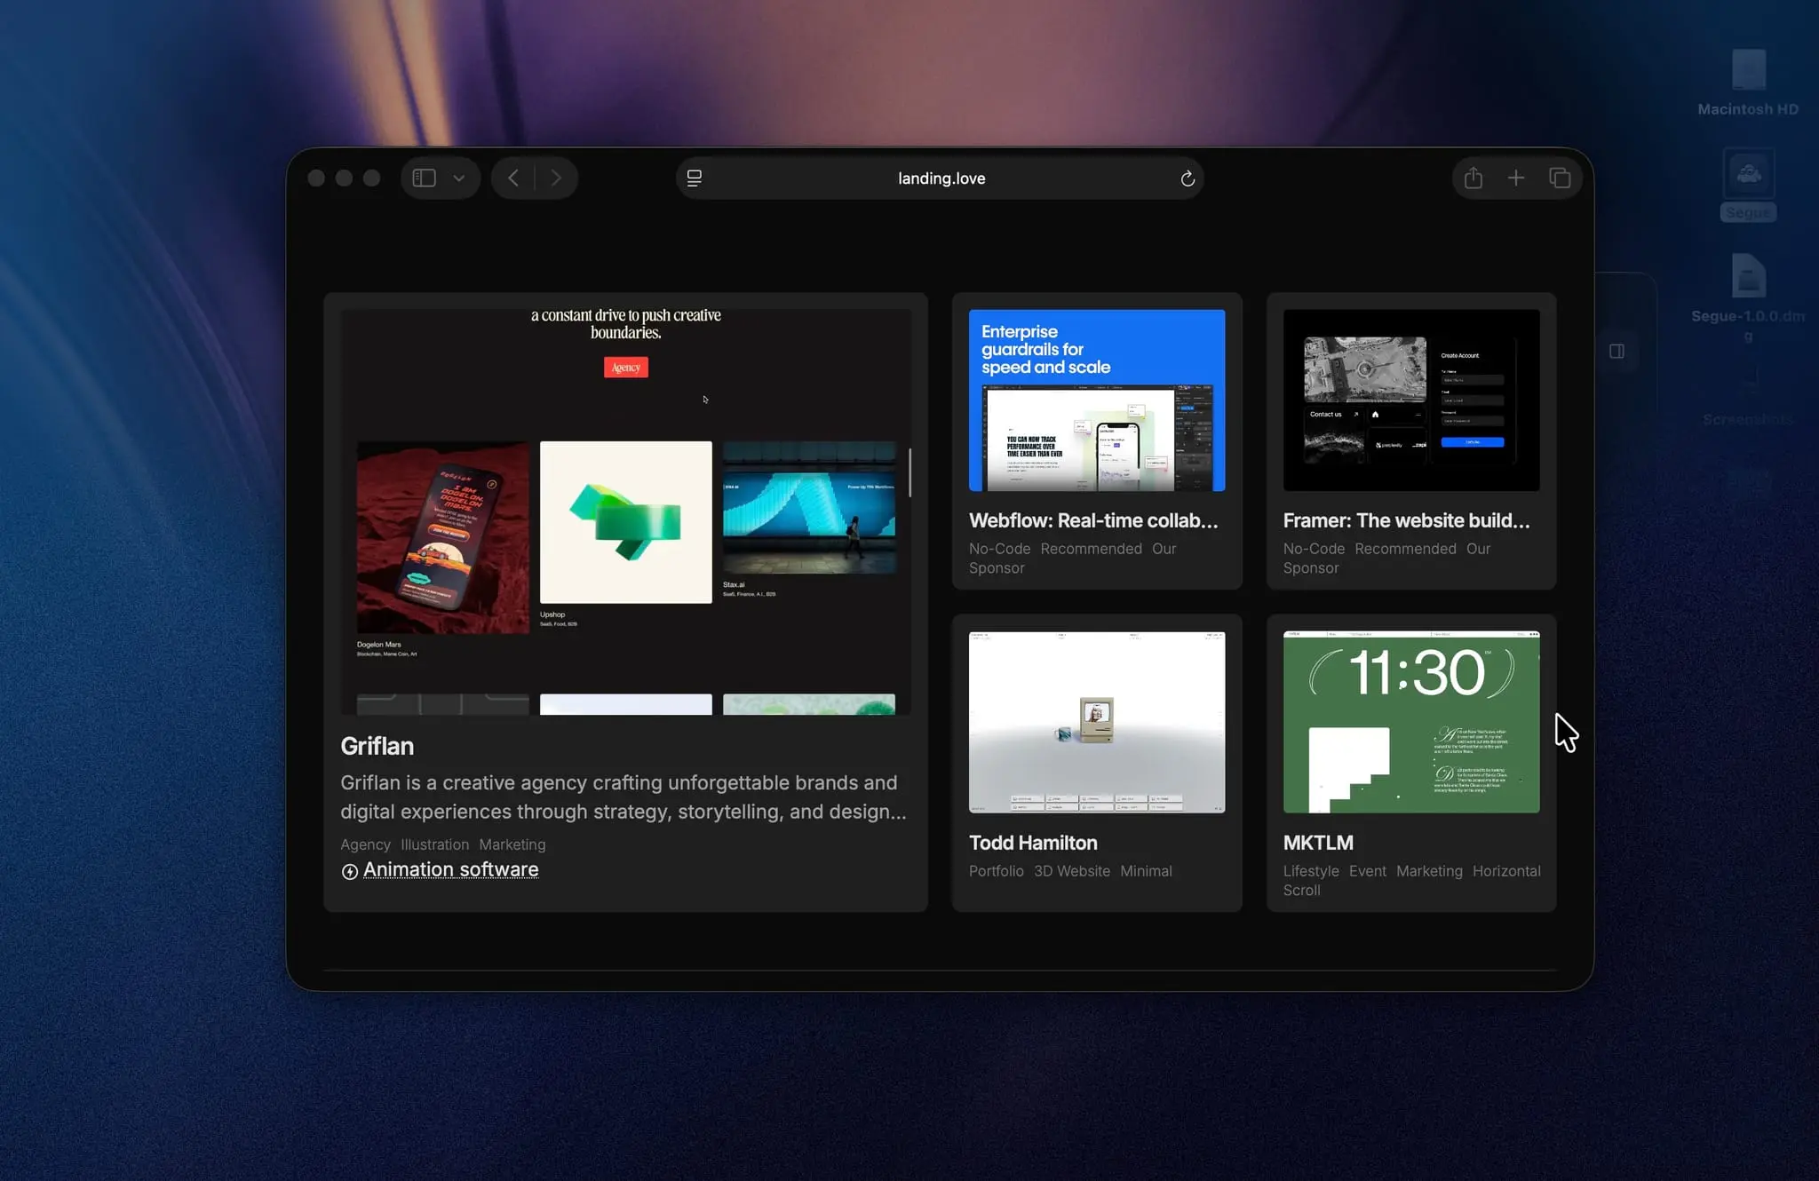The height and width of the screenshot is (1181, 1819).
Task: Go back to the previous page
Action: (513, 178)
